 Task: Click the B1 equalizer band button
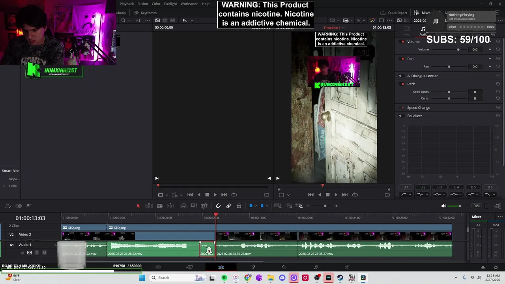pos(406,187)
